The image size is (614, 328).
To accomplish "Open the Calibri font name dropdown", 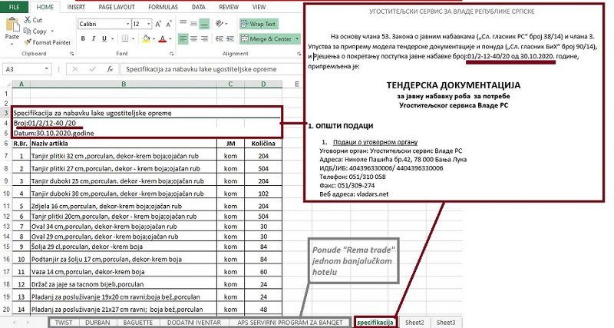I will [x=127, y=25].
